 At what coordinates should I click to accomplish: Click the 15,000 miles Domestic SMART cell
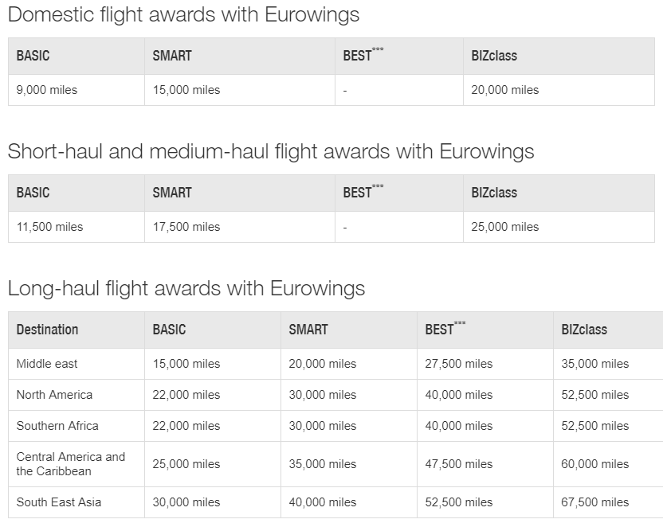(186, 90)
